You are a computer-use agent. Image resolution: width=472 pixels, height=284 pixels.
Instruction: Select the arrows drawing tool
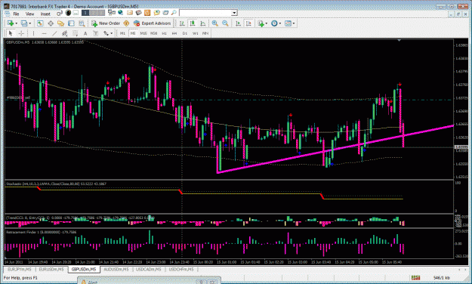(106, 33)
